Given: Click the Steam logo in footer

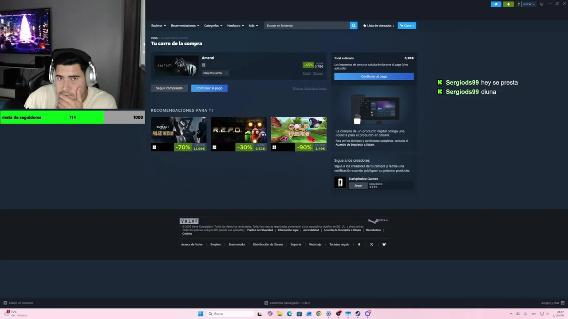Looking at the screenshot, I should pyautogui.click(x=378, y=221).
